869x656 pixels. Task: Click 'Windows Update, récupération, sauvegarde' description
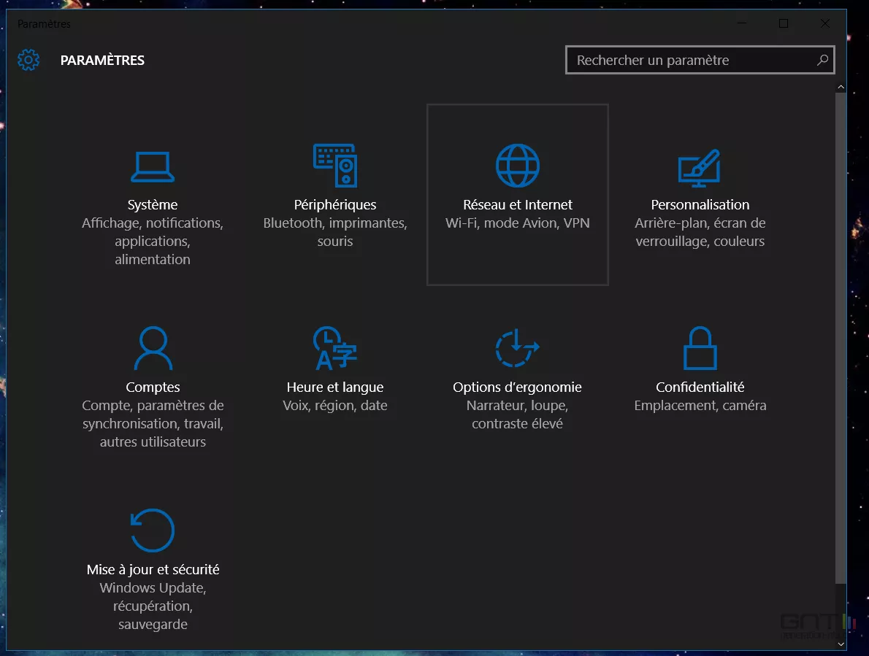pyautogui.click(x=153, y=606)
